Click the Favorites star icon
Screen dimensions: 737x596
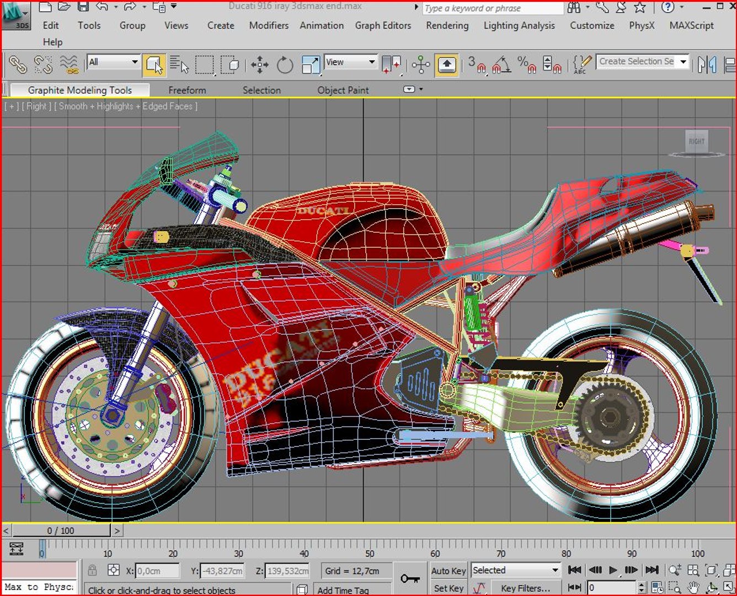pos(639,7)
